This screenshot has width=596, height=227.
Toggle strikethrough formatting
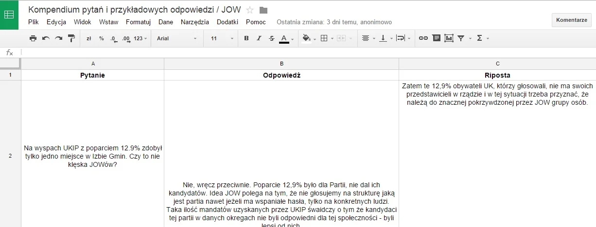pos(272,38)
